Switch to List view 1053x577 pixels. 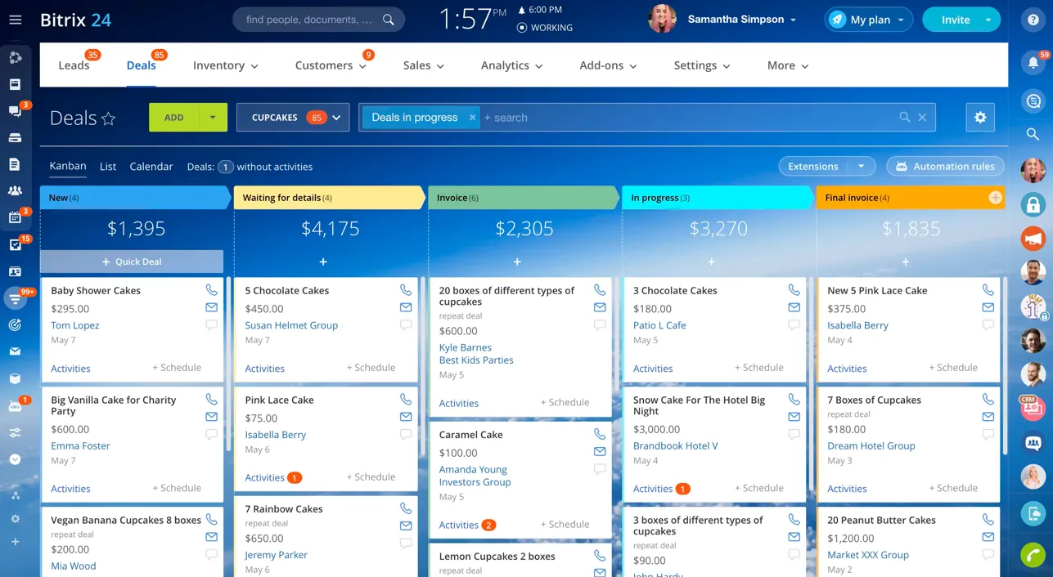(108, 166)
